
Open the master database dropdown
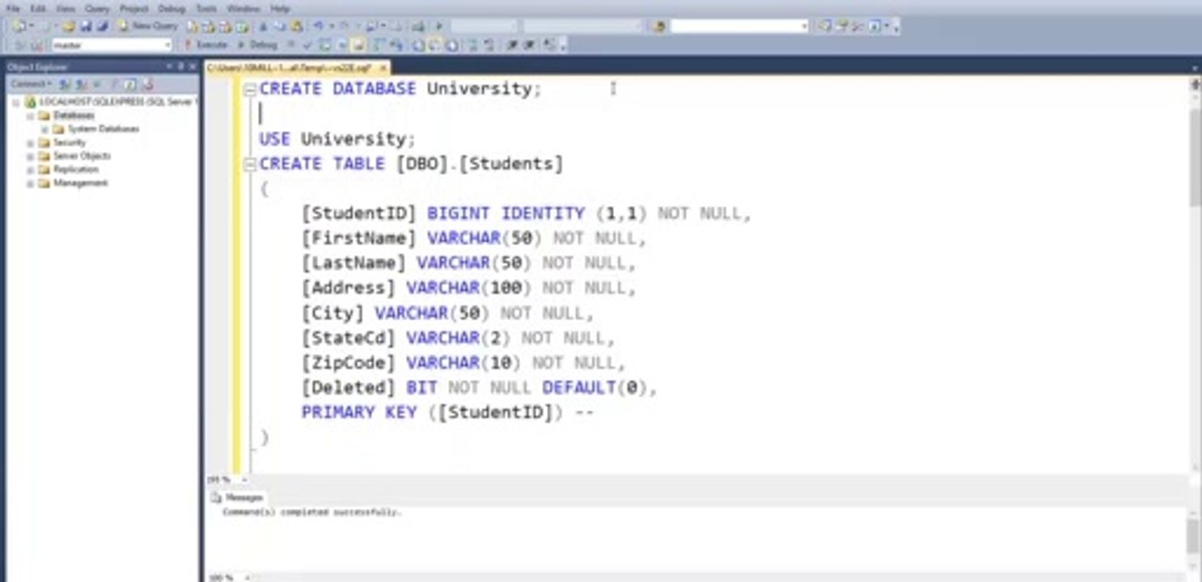pos(168,45)
